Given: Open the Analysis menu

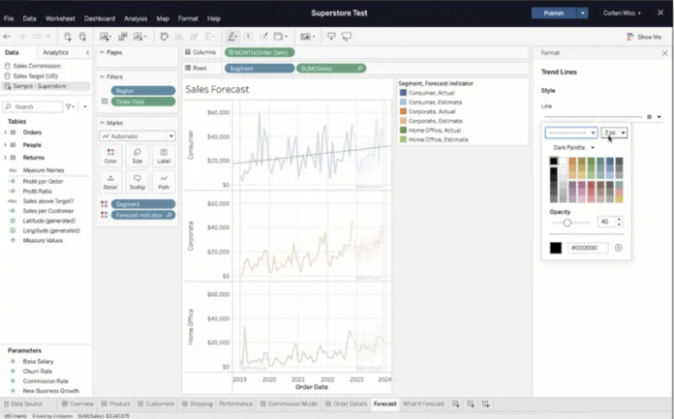Looking at the screenshot, I should (136, 18).
